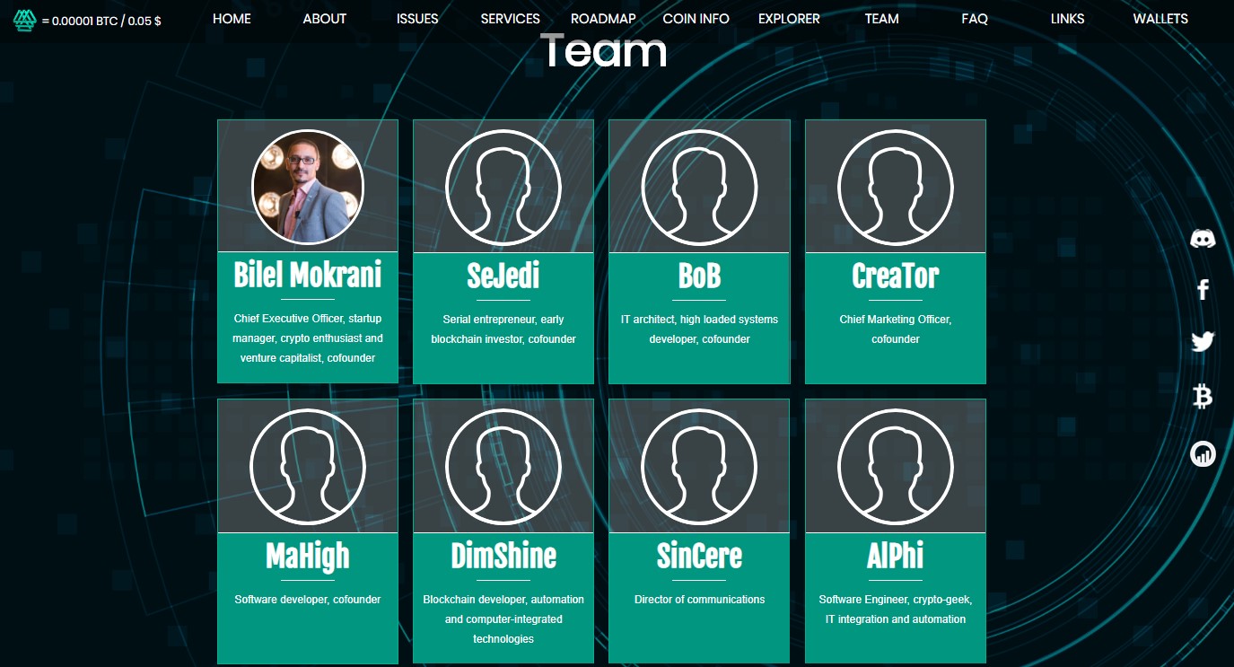Open the SERVICES menu item
The image size is (1234, 667).
(511, 19)
